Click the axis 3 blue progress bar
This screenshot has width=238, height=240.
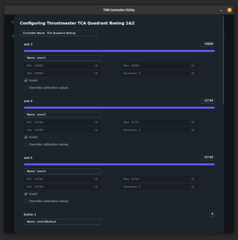(x=119, y=51)
